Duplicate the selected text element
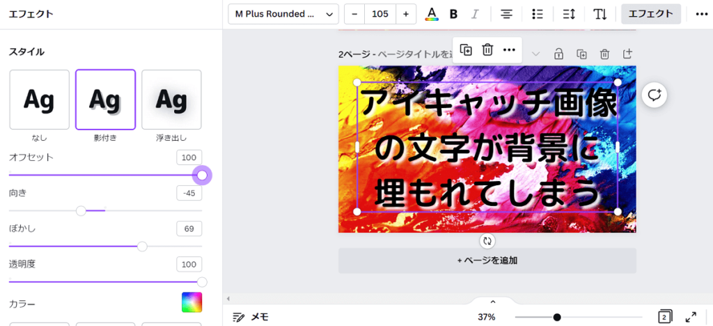The width and height of the screenshot is (713, 326). click(466, 49)
